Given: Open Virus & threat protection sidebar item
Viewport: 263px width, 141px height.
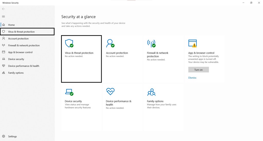Looking at the screenshot, I should (x=27, y=32).
